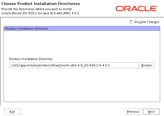This screenshot has width=164, height=116.
Task: Click the blue 'Product Installation Directory' panel header
Action: (82, 29)
